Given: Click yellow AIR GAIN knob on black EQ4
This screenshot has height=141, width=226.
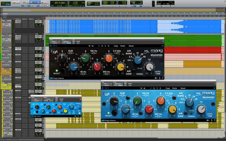Looking at the screenshot, I should point(121,67).
